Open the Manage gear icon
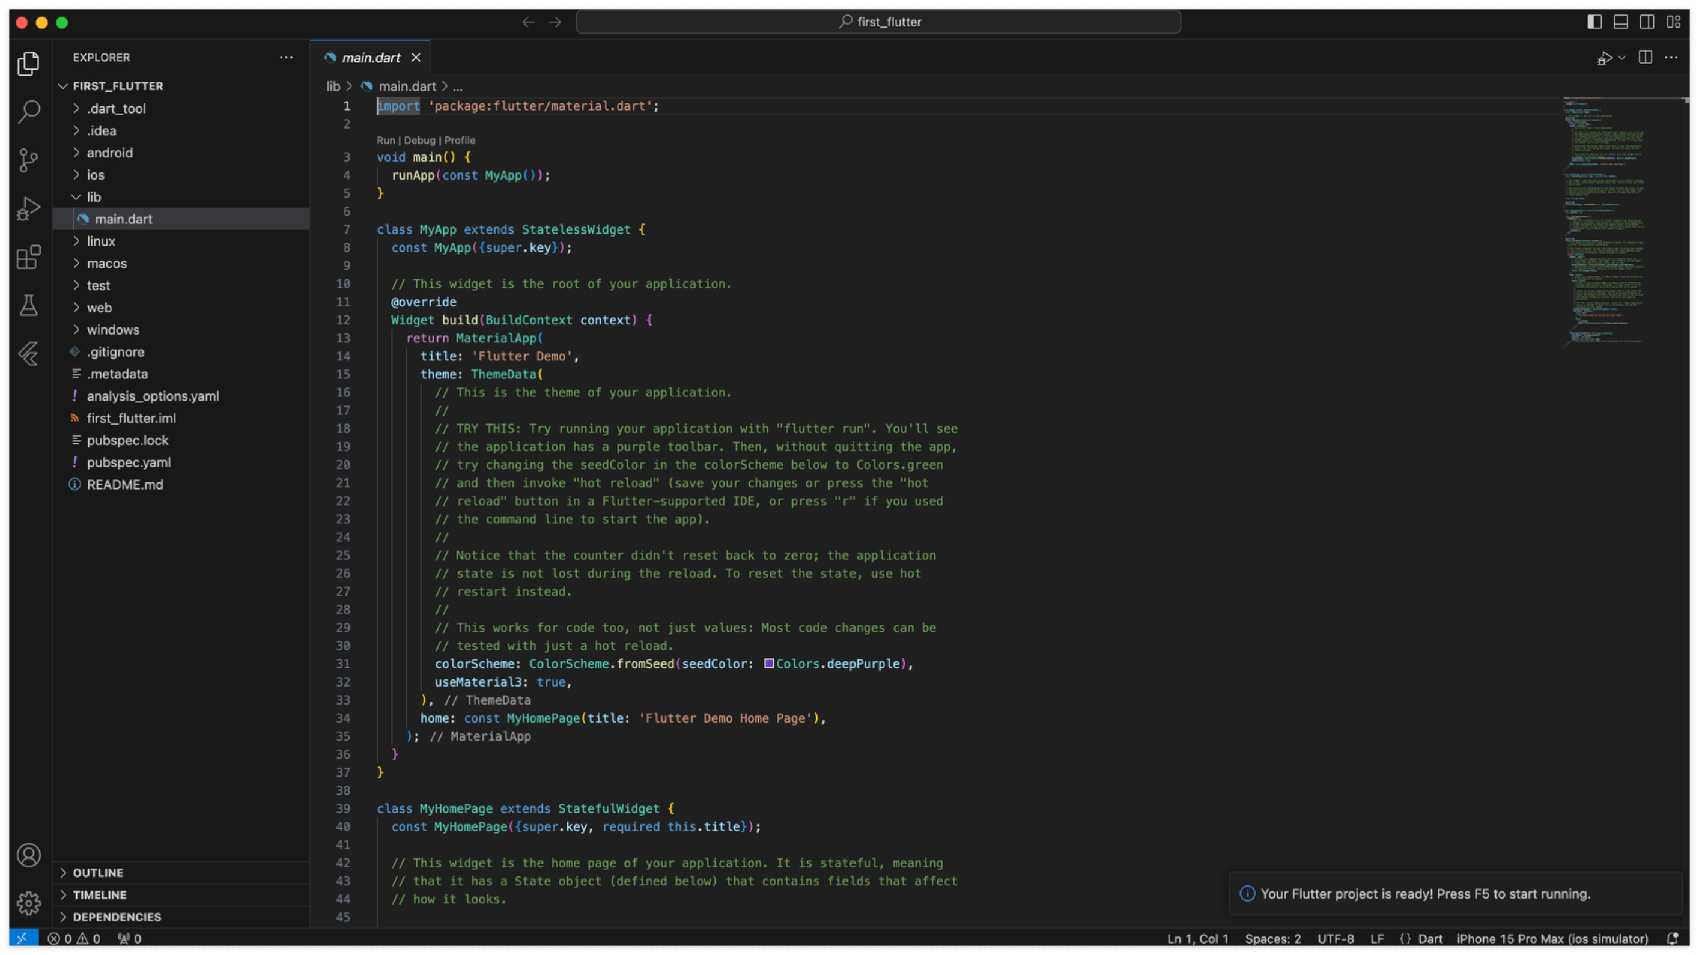 click(x=28, y=903)
